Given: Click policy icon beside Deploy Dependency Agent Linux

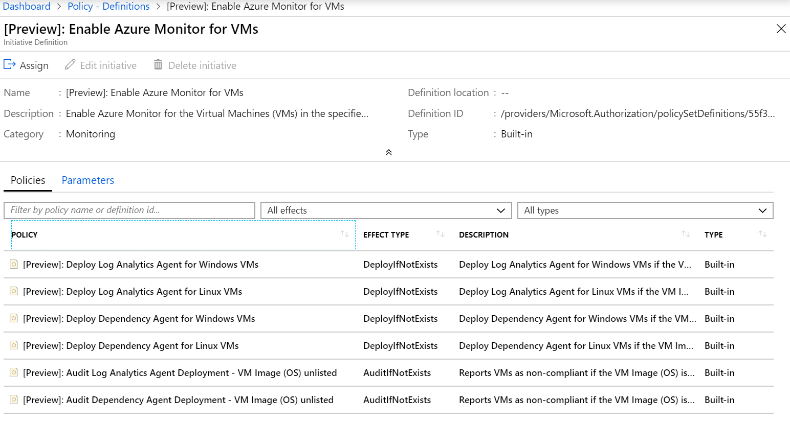Looking at the screenshot, I should coord(14,345).
